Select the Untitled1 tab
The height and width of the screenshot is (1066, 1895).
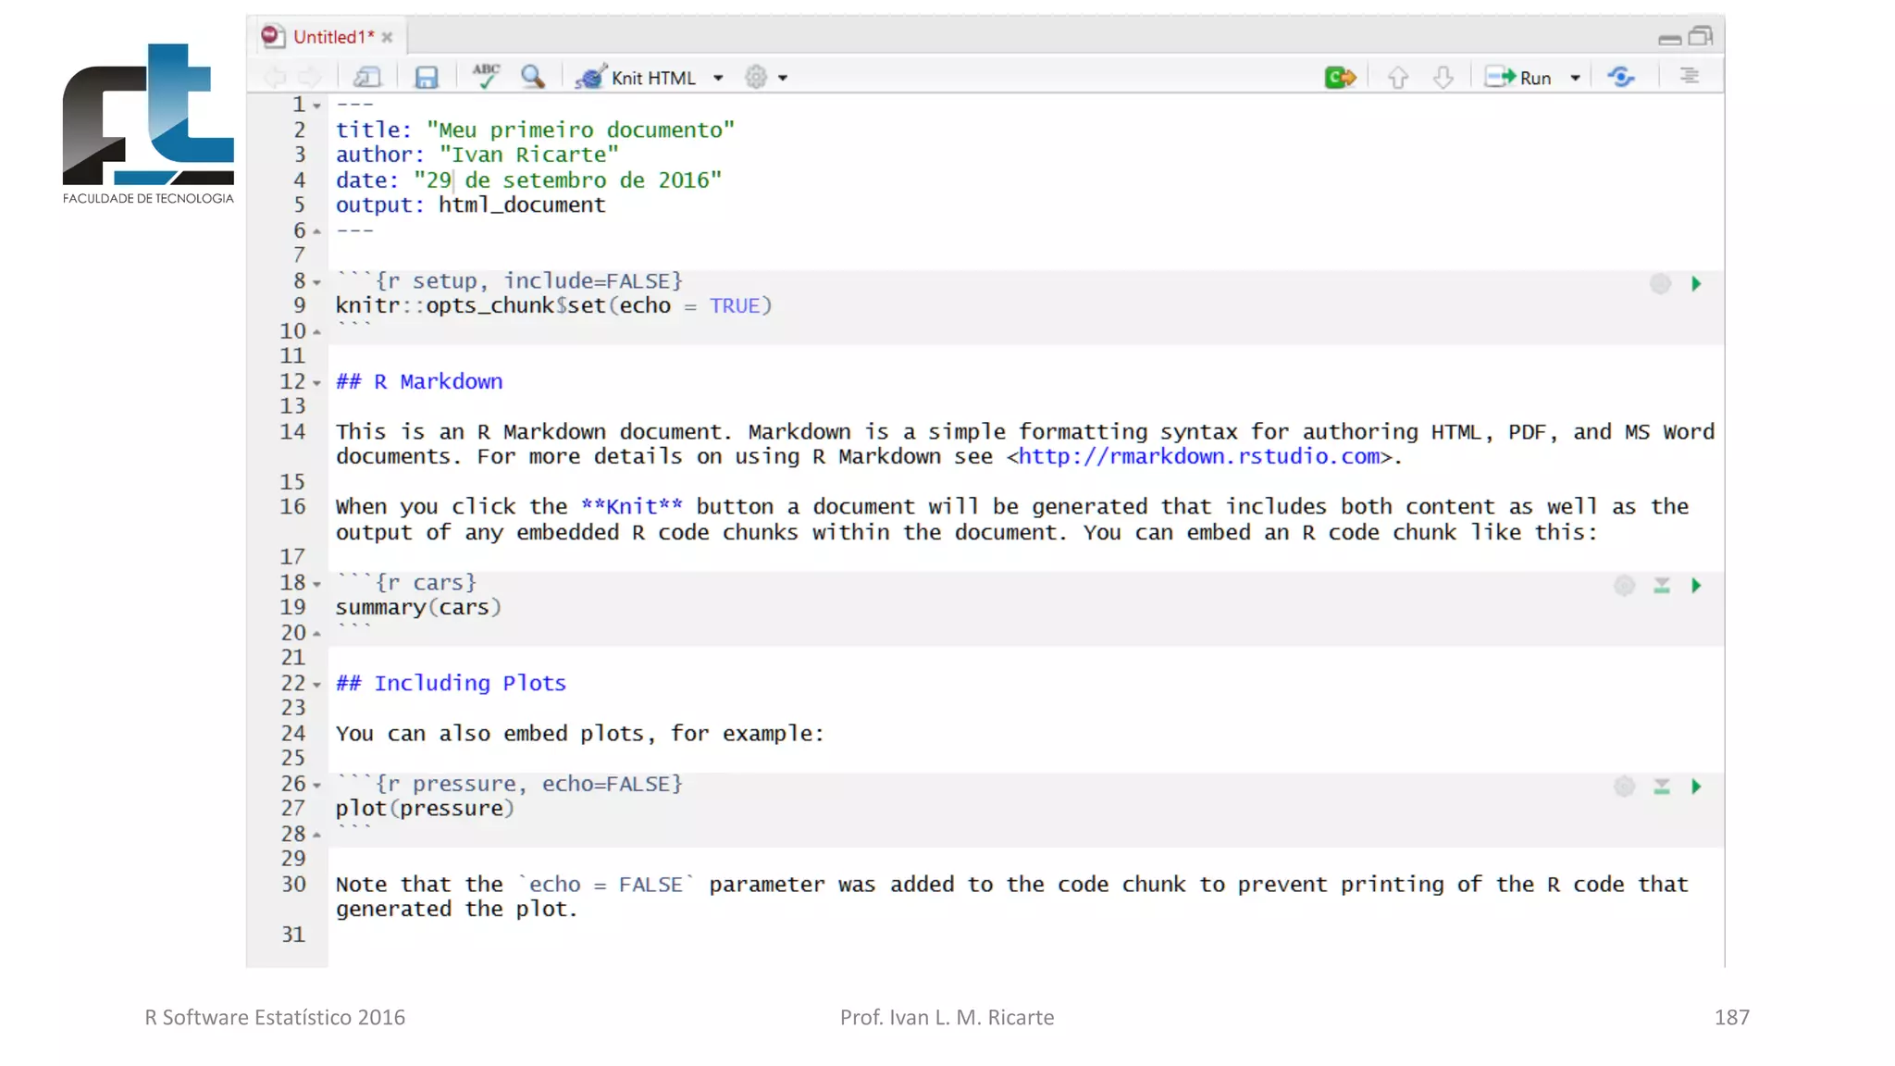(332, 37)
